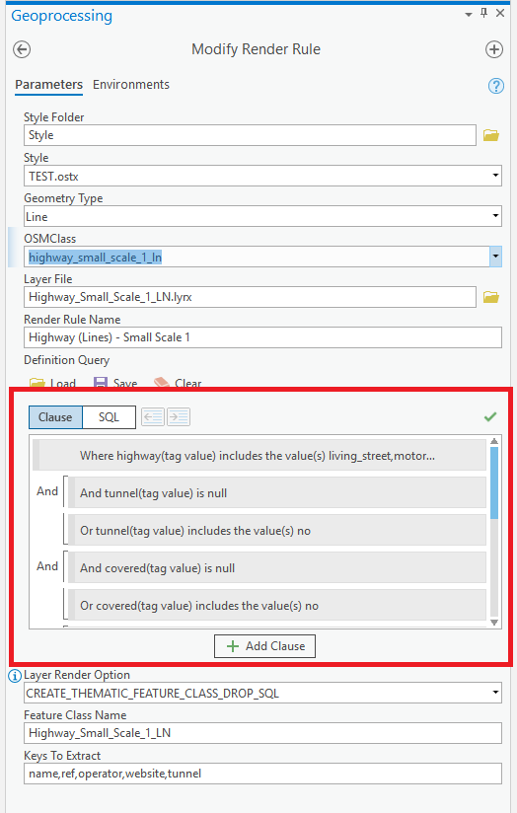The width and height of the screenshot is (517, 813).
Task: Click the clause list scrollbar thumb
Action: coord(494,482)
